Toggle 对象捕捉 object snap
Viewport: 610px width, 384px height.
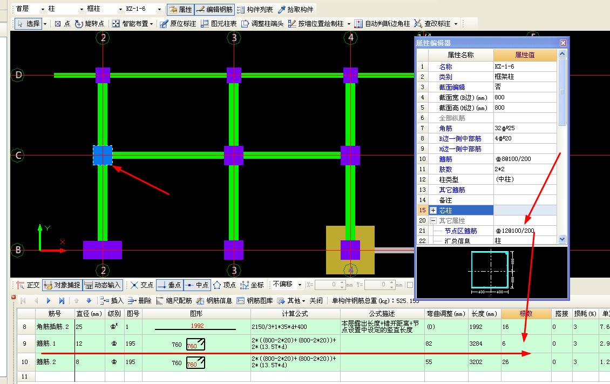coord(62,285)
